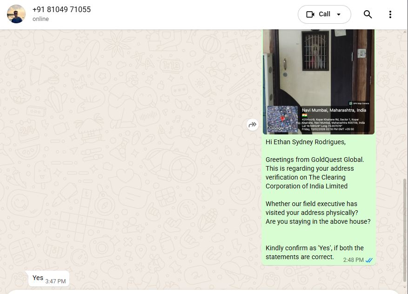Expand the Call dropdown arrow
408x294 pixels.
click(339, 14)
